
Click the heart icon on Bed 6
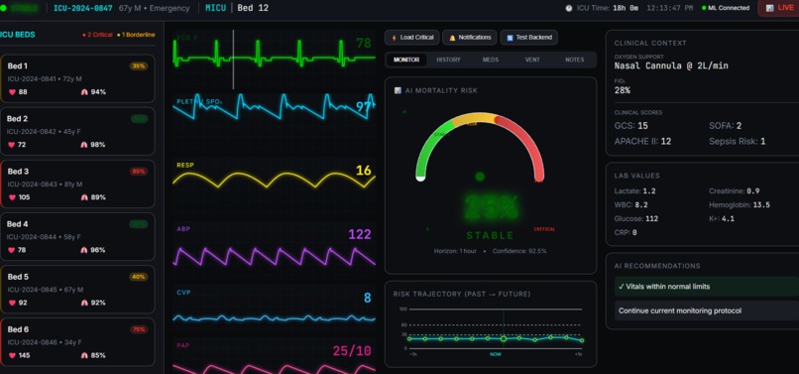pyautogui.click(x=11, y=355)
